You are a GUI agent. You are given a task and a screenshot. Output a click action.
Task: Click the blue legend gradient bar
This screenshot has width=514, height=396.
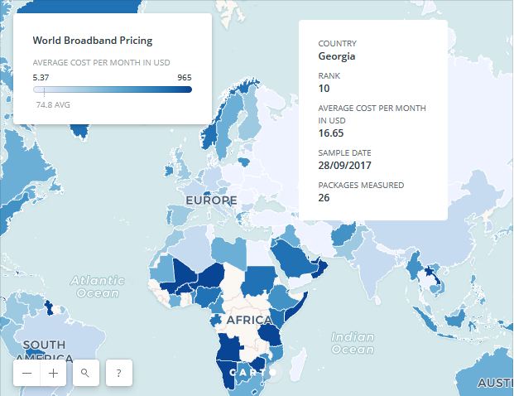point(113,89)
